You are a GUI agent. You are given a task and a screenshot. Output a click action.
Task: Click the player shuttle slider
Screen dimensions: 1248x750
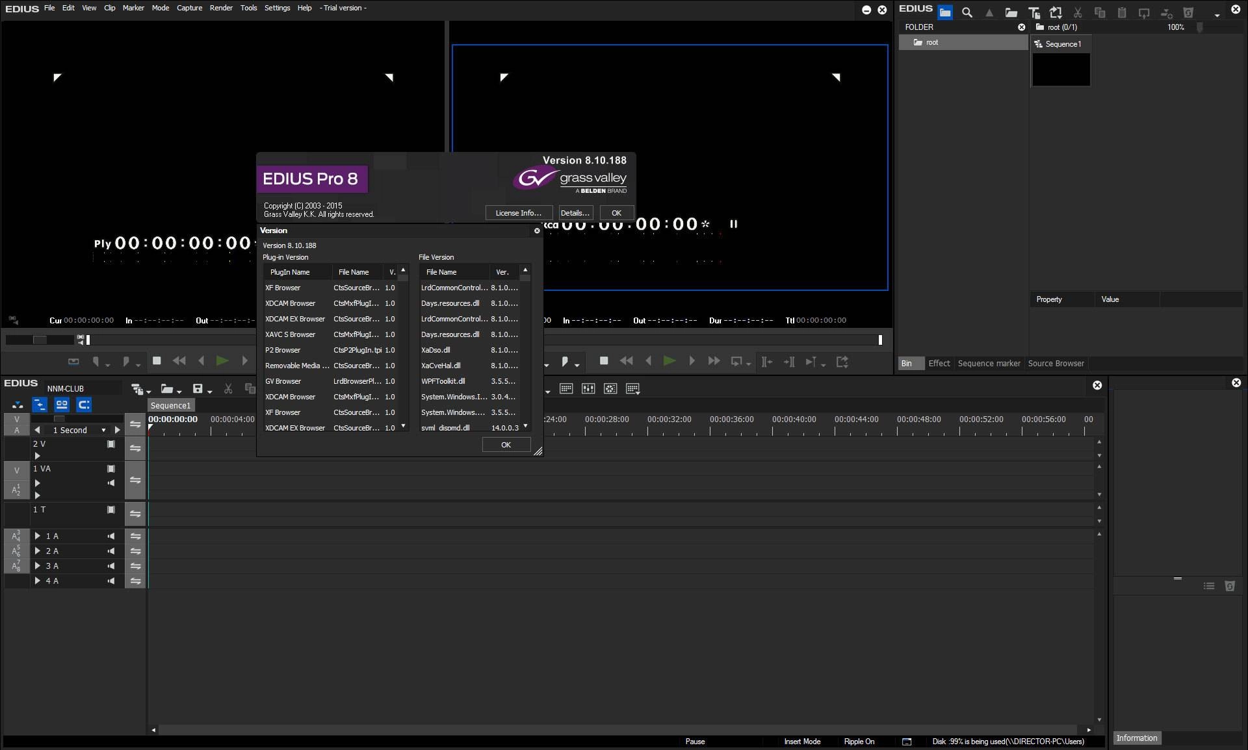[x=40, y=340]
